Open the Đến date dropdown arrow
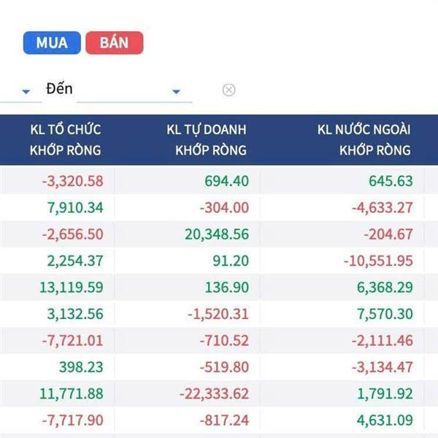This screenshot has height=438, width=438. point(176,91)
